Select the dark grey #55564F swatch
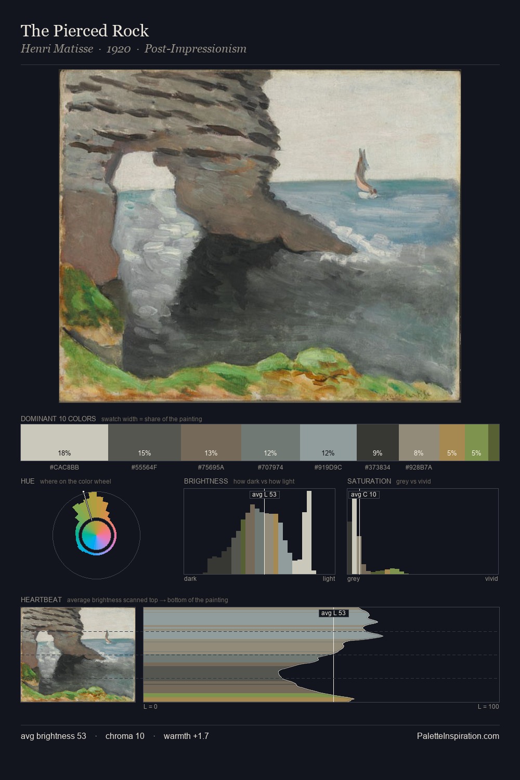 pyautogui.click(x=145, y=443)
